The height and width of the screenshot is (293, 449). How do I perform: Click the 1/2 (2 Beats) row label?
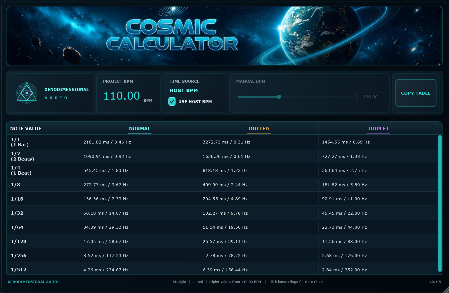pyautogui.click(x=22, y=156)
